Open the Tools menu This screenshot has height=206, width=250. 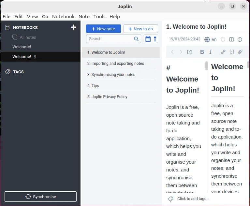click(99, 16)
